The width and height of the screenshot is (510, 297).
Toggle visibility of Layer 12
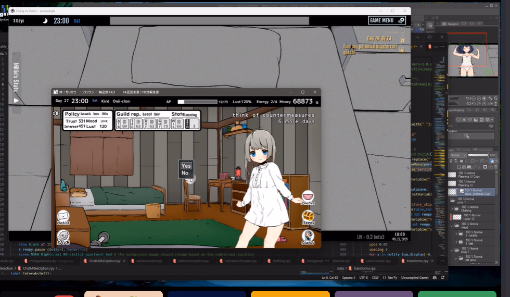coord(452,217)
